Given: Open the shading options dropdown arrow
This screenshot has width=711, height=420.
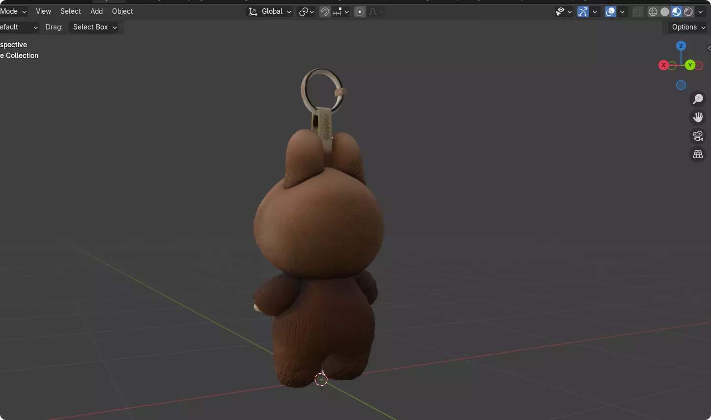Looking at the screenshot, I should point(700,11).
